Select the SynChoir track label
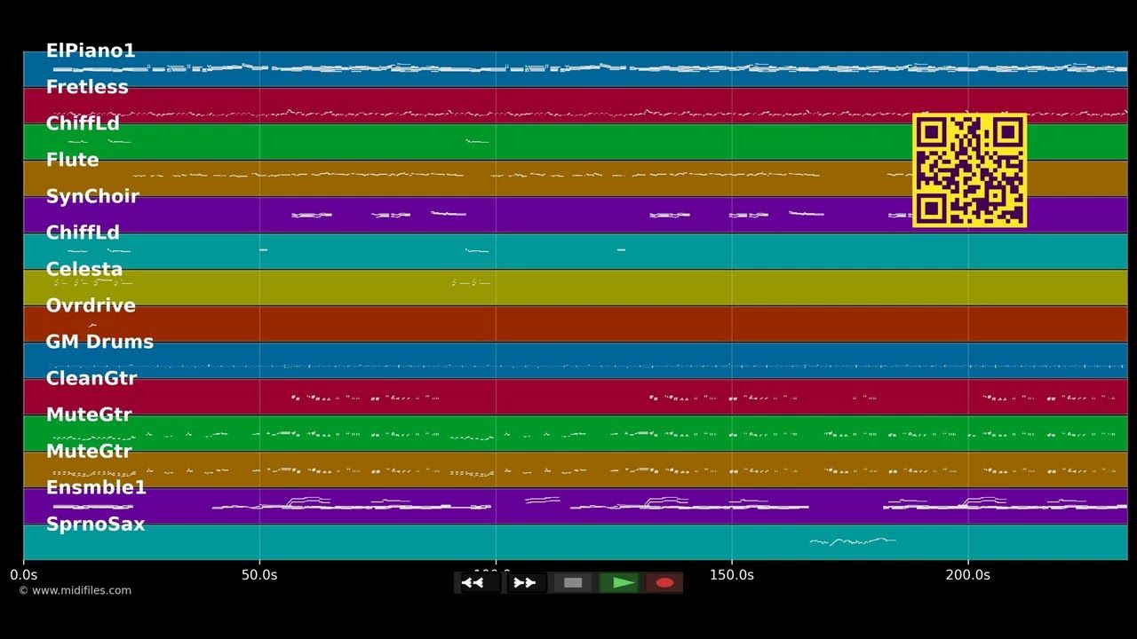The image size is (1137, 639). click(x=92, y=196)
